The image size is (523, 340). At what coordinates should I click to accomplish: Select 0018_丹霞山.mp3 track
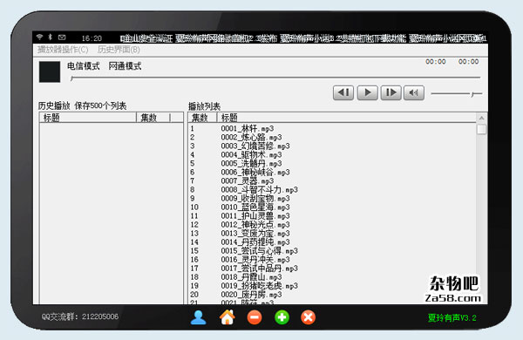coord(252,277)
